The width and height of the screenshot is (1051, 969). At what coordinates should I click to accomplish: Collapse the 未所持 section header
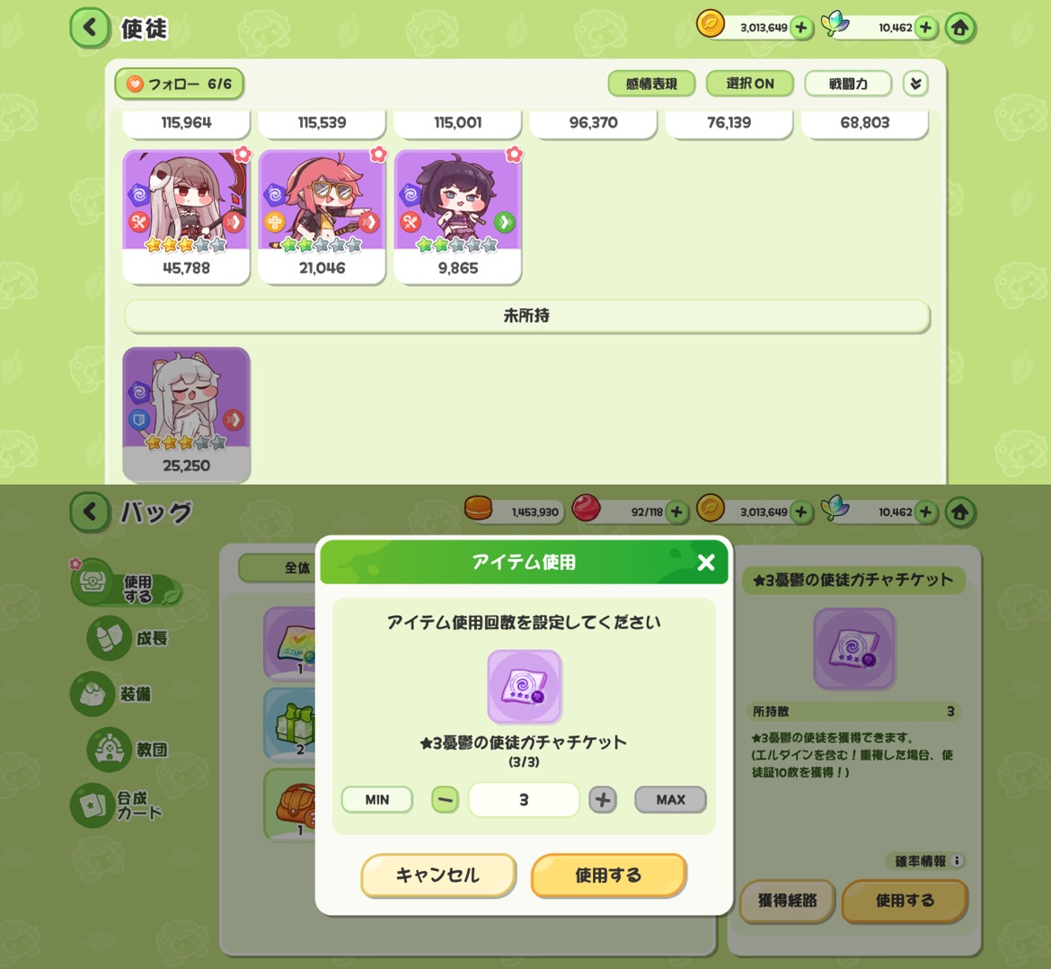[x=526, y=316]
